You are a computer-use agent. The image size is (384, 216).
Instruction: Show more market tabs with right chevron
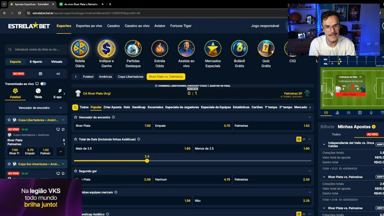pyautogui.click(x=310, y=107)
